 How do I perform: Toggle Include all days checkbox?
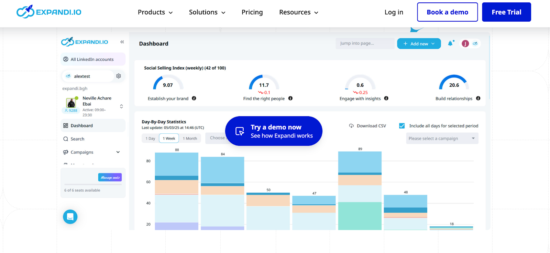coord(401,126)
